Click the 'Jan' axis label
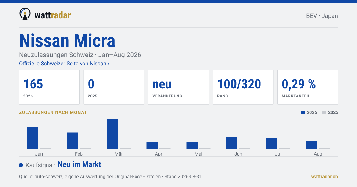This screenshot has height=187, width=357. (x=39, y=154)
